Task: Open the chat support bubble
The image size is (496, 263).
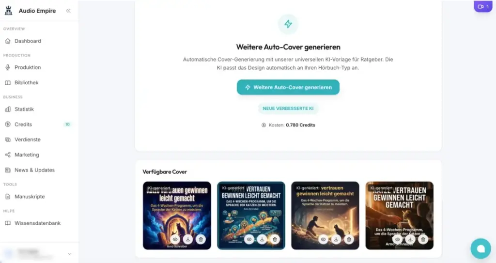Action: click(480, 248)
